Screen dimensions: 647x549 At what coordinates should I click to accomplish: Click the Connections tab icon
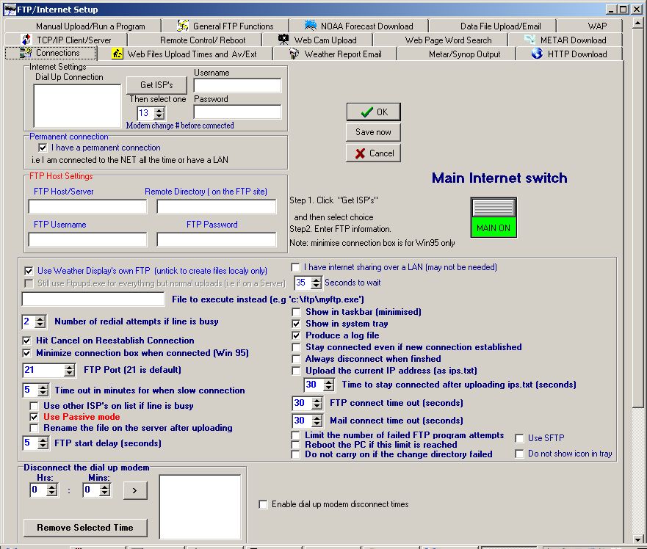point(26,53)
